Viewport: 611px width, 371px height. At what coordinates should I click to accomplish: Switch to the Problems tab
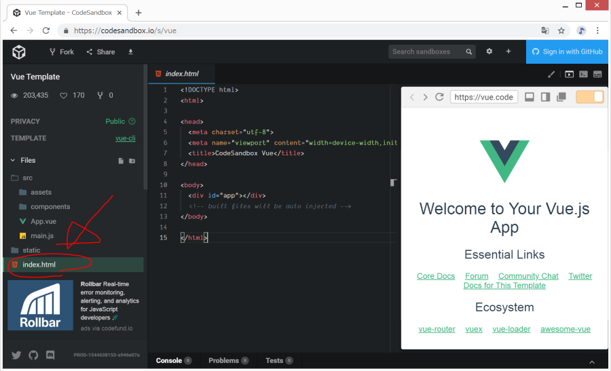[223, 361]
